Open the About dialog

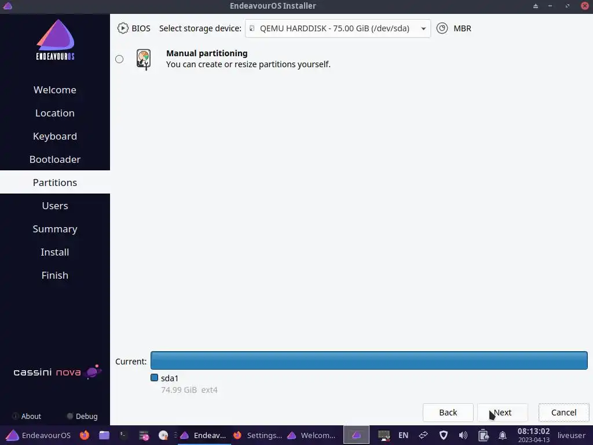(27, 416)
